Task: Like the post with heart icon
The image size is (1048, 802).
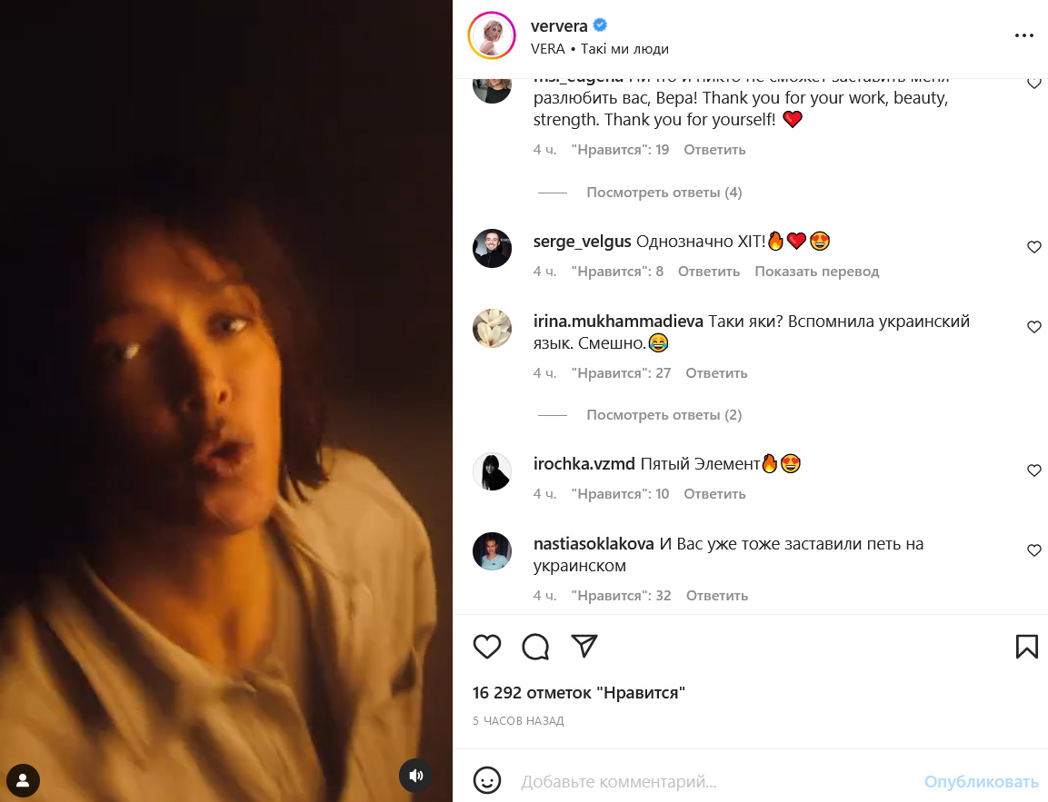Action: click(x=486, y=647)
